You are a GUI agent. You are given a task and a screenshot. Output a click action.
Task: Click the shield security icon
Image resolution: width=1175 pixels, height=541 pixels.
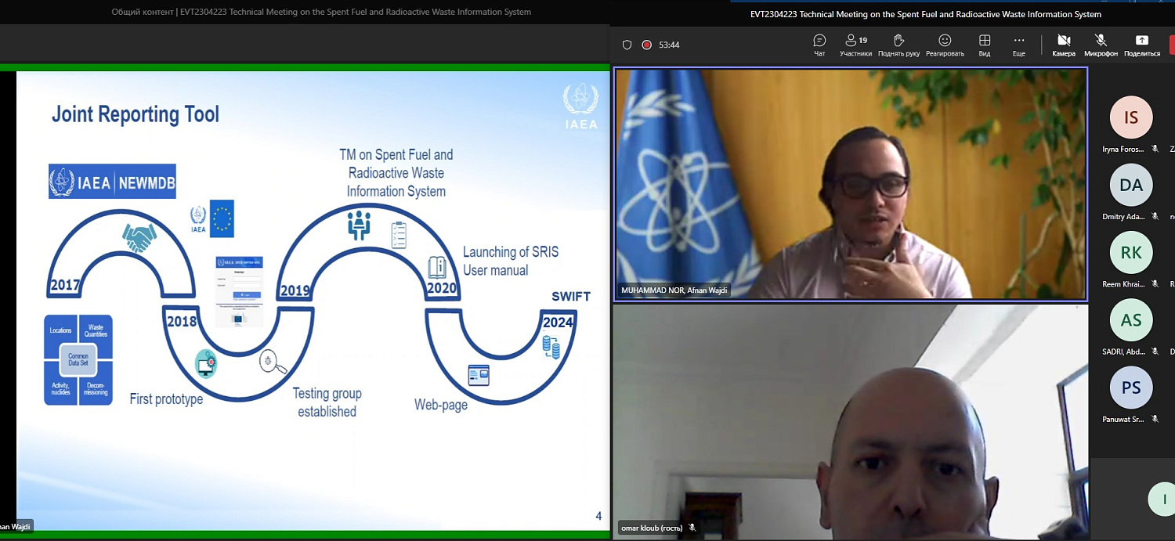627,45
